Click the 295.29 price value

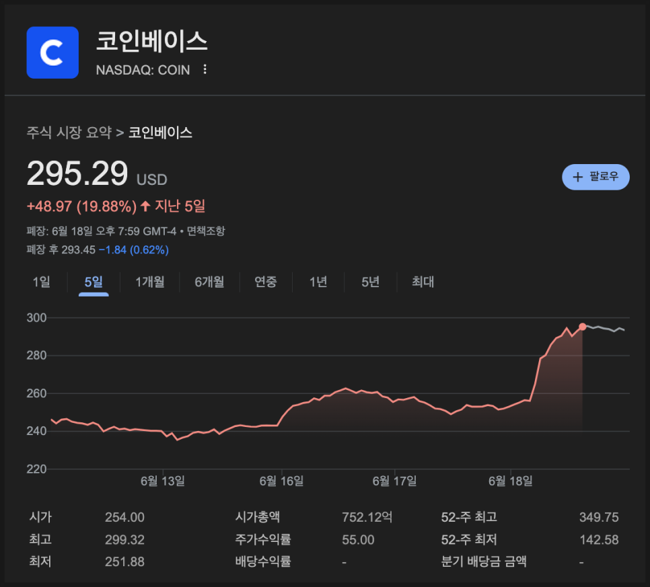click(77, 173)
